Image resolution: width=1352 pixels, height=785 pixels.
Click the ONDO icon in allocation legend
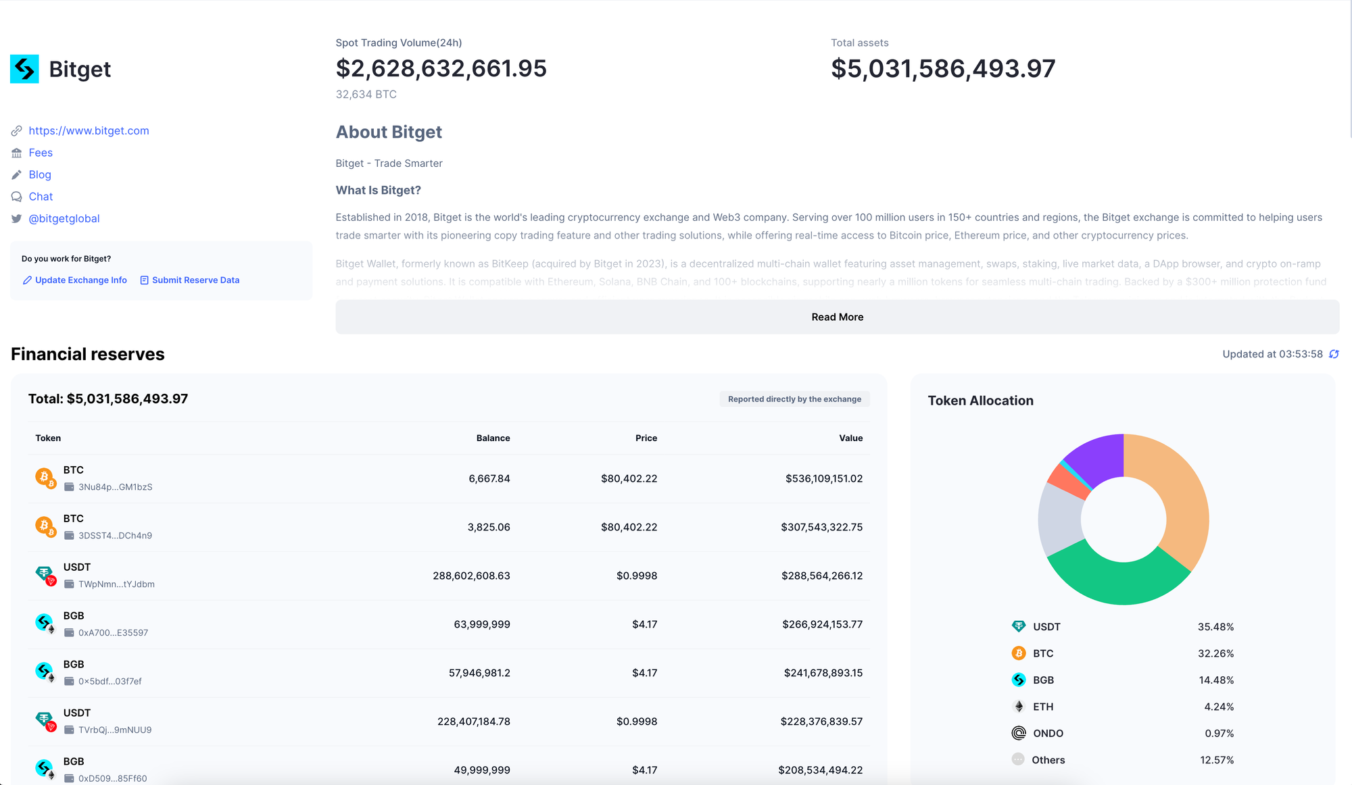click(x=1018, y=733)
